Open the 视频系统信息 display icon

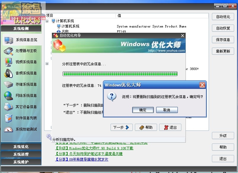8,62
